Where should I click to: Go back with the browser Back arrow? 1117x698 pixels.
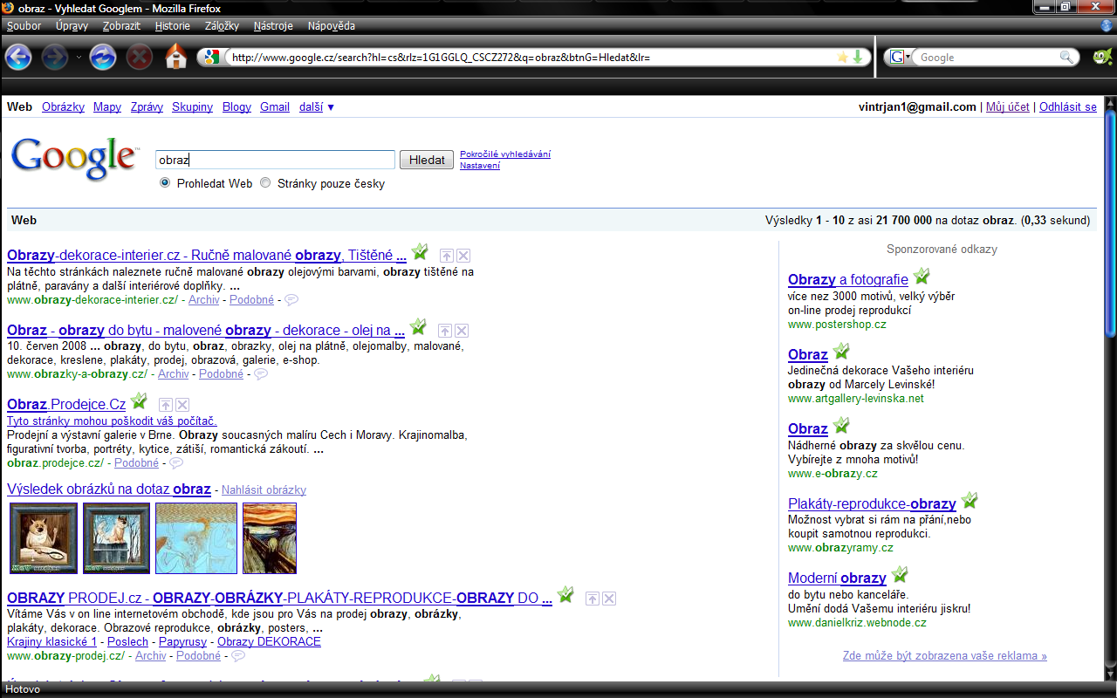point(18,58)
